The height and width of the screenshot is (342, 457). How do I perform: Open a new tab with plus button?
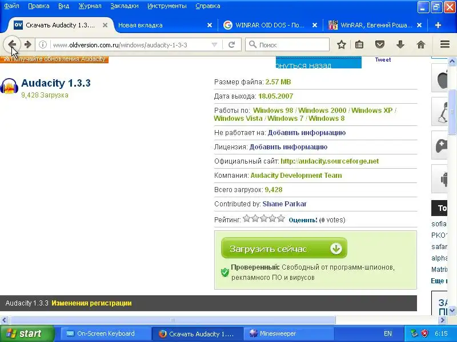point(438,25)
